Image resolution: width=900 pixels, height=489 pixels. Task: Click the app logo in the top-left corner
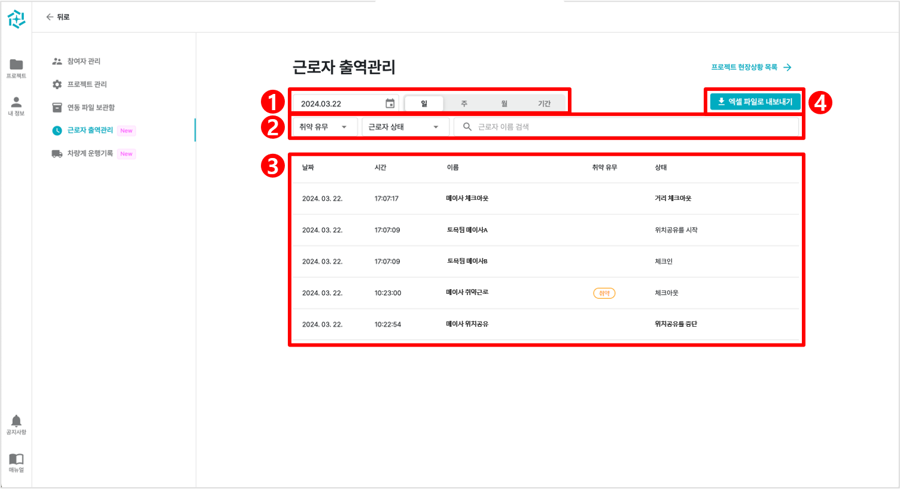[17, 19]
